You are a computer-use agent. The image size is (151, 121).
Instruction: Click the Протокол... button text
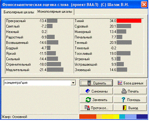tap(100, 108)
